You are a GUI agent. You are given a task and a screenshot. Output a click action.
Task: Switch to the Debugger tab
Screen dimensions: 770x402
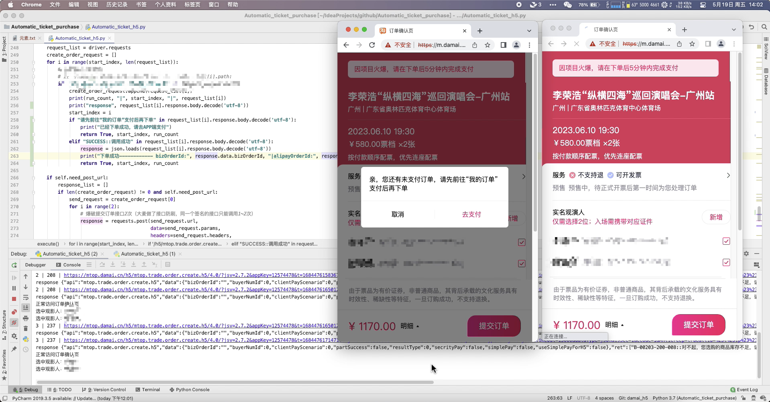(35, 265)
